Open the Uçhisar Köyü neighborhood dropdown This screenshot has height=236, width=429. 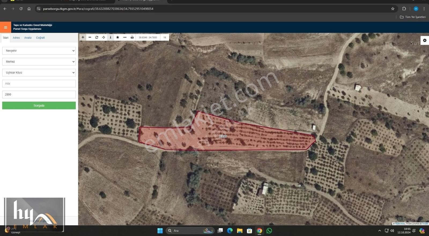pyautogui.click(x=39, y=73)
